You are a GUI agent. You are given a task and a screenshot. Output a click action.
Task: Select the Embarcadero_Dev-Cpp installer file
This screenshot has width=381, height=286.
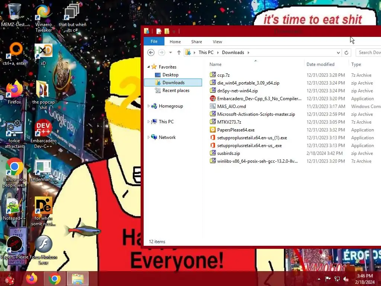(259, 98)
